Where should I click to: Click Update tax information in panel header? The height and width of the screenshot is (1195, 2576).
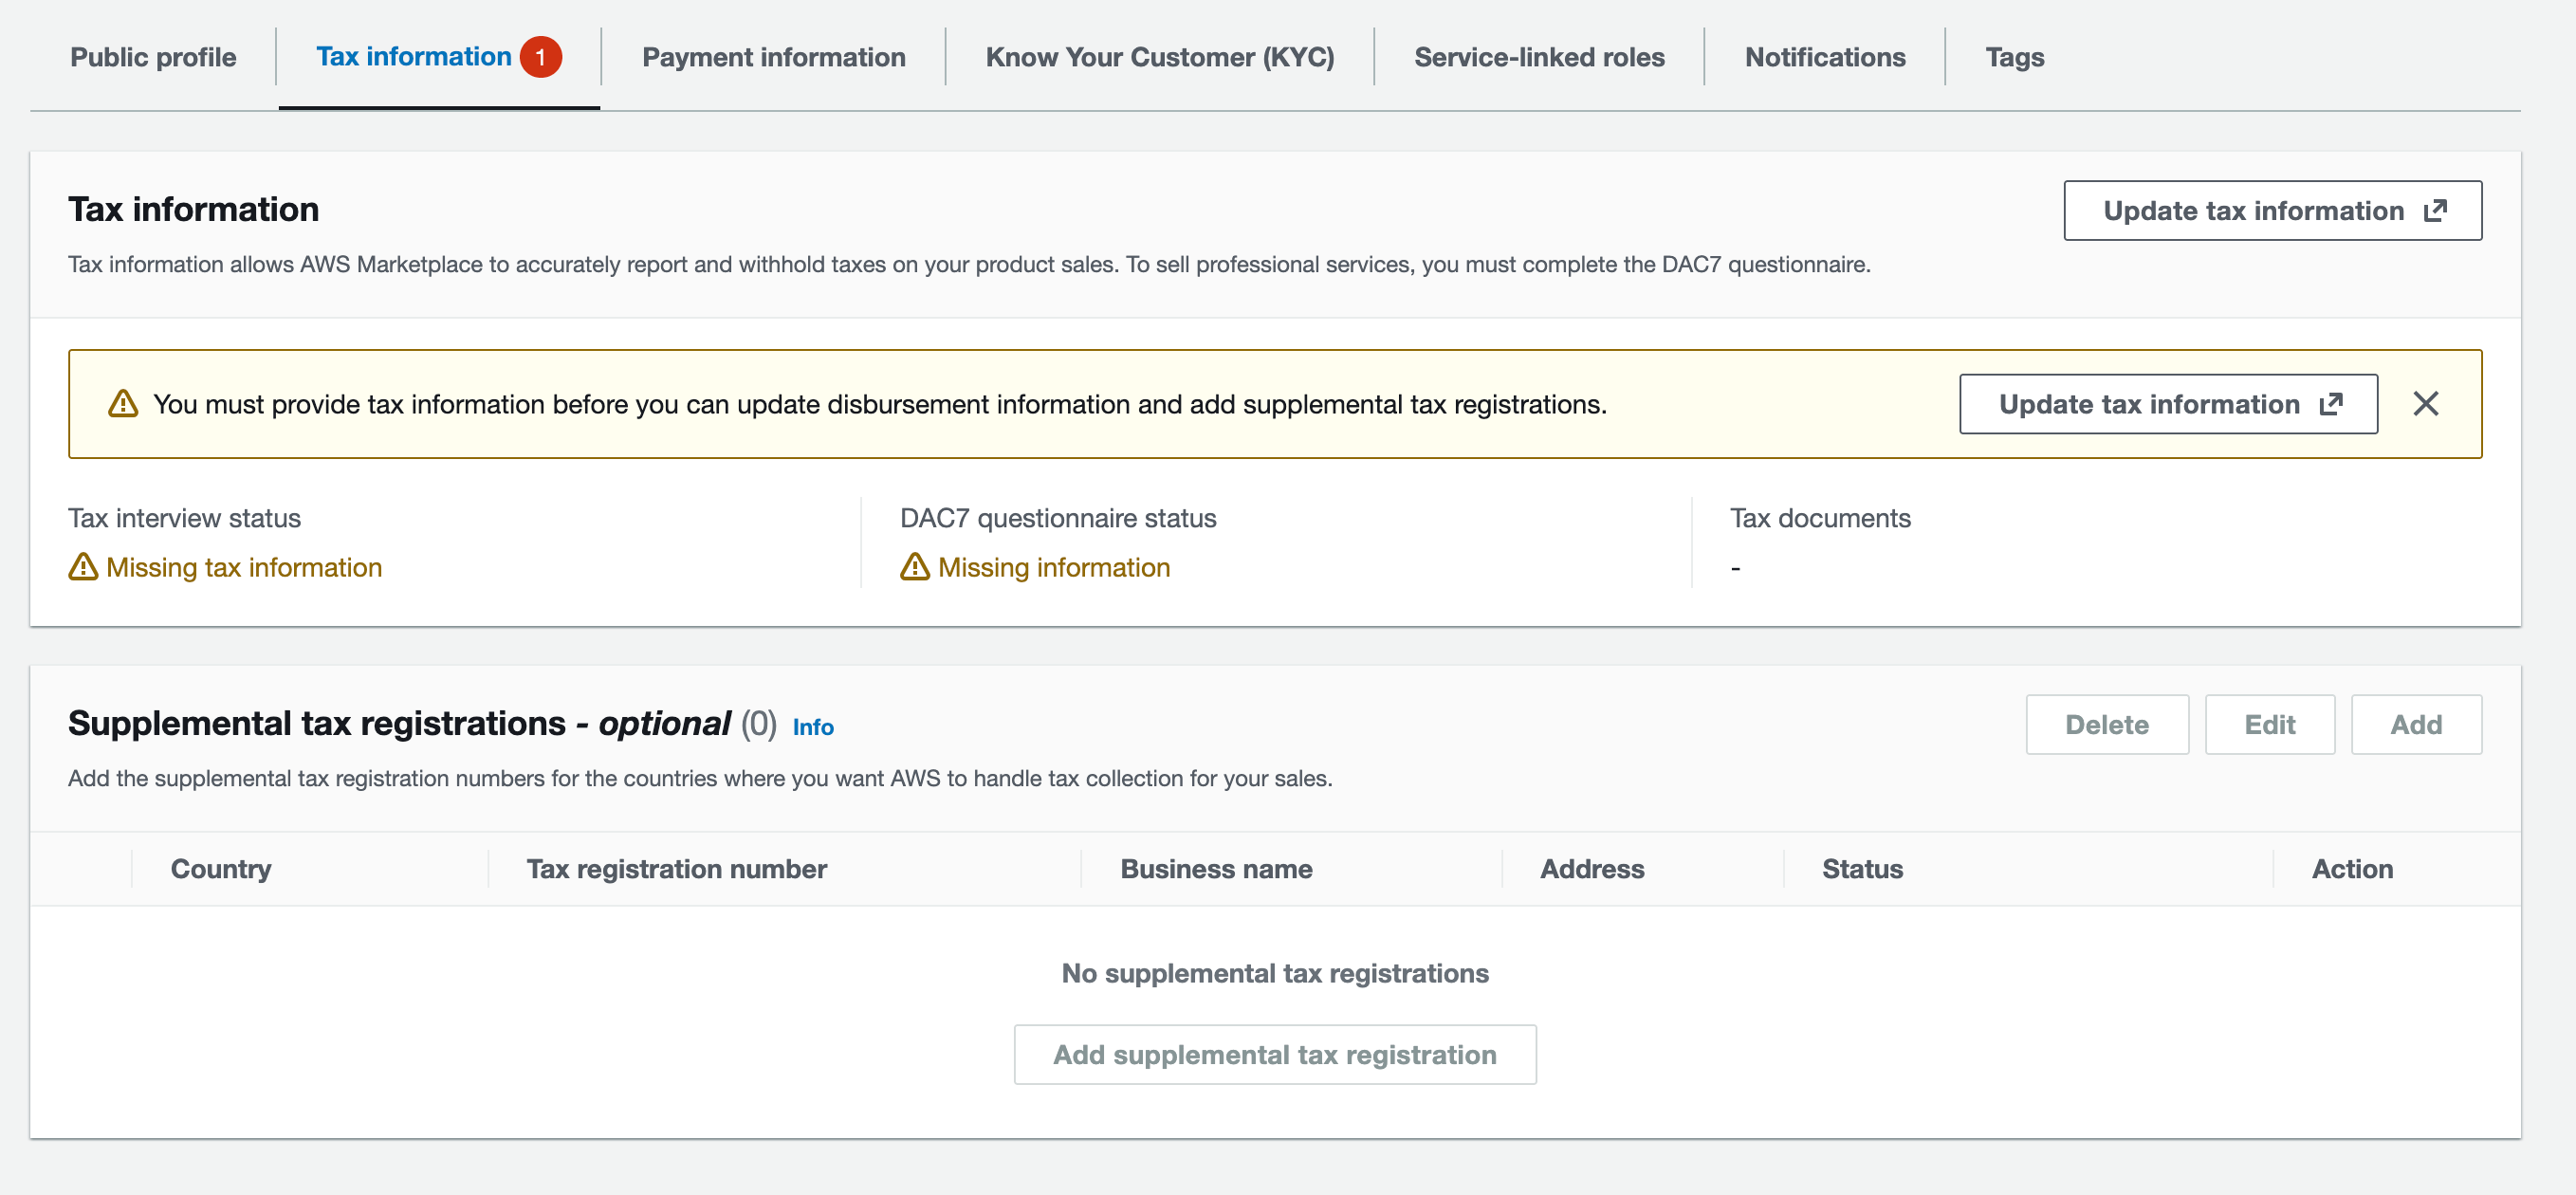coord(2272,210)
